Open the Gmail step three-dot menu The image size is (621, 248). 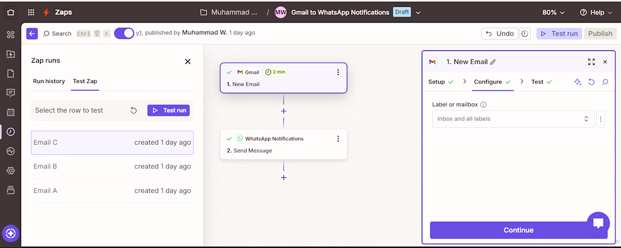tap(338, 72)
